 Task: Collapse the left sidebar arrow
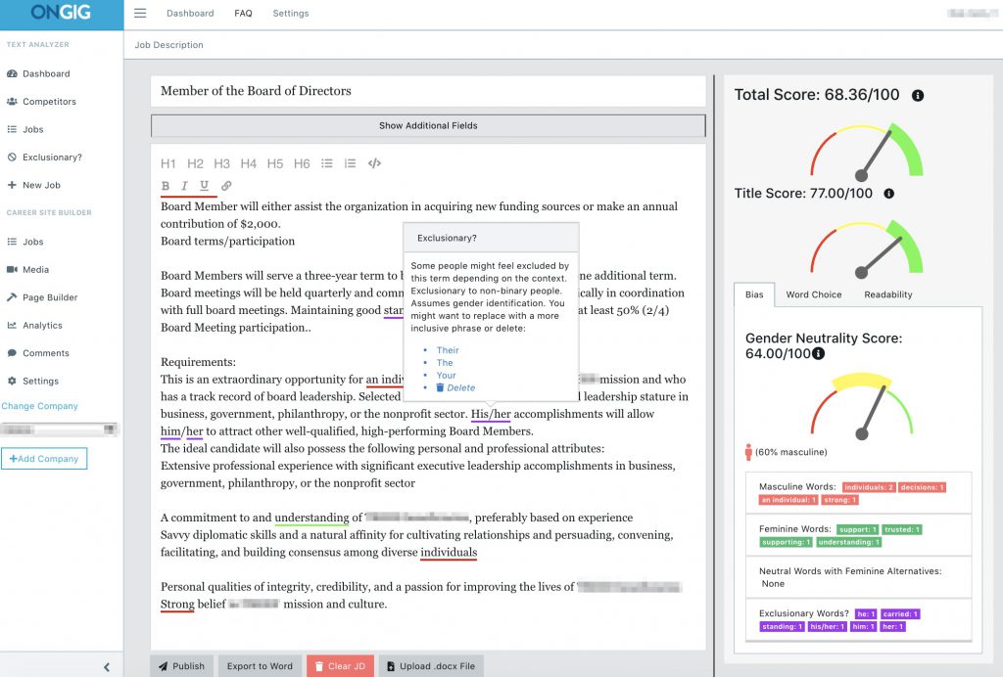[x=106, y=667]
